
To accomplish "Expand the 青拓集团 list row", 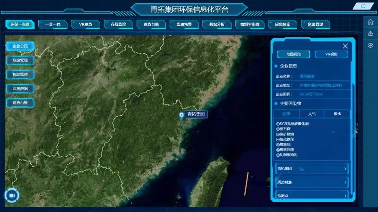I will tap(312, 169).
